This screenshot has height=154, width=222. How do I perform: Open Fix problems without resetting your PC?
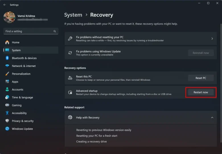[x=141, y=38]
